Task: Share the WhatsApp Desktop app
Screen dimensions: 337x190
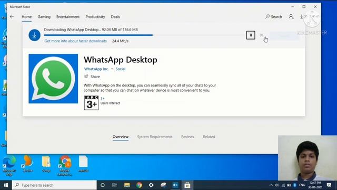Action: pyautogui.click(x=92, y=77)
